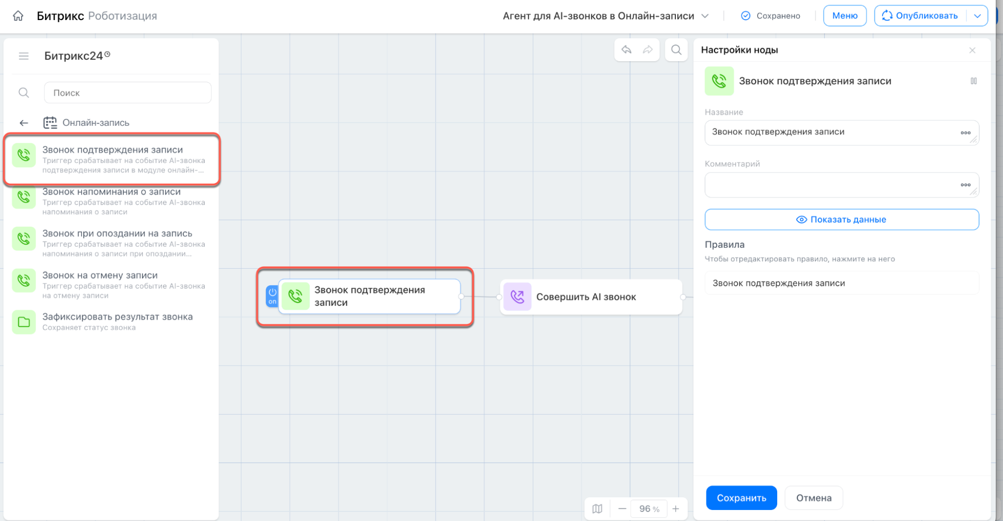Viewport: 1003px width, 521px height.
Task: Expand the agent name dropdown chevron
Action: pyautogui.click(x=705, y=16)
